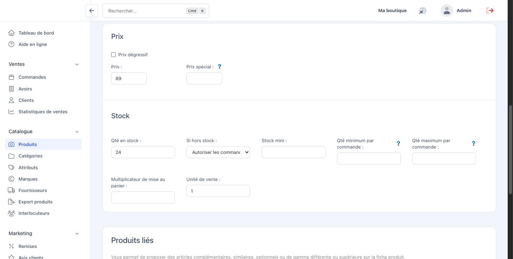
Task: Open the Si hors stock dropdown
Action: pos(218,152)
